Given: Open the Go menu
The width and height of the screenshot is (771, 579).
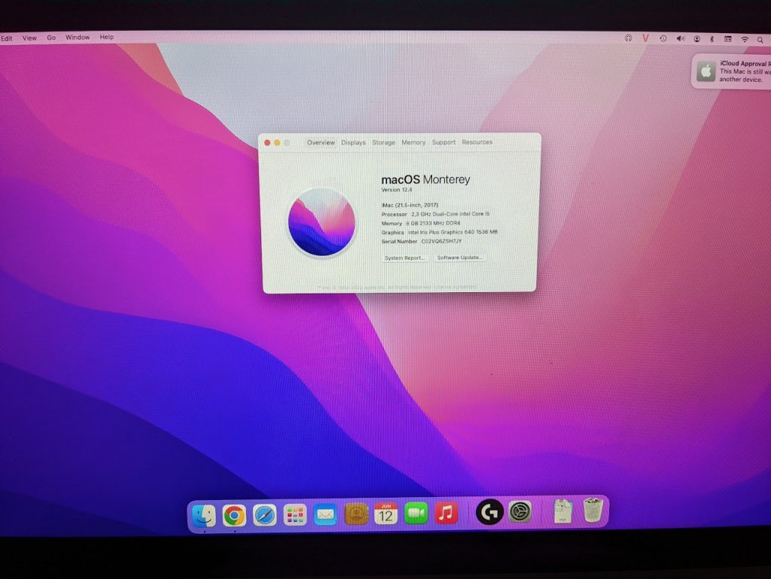Looking at the screenshot, I should tap(51, 38).
